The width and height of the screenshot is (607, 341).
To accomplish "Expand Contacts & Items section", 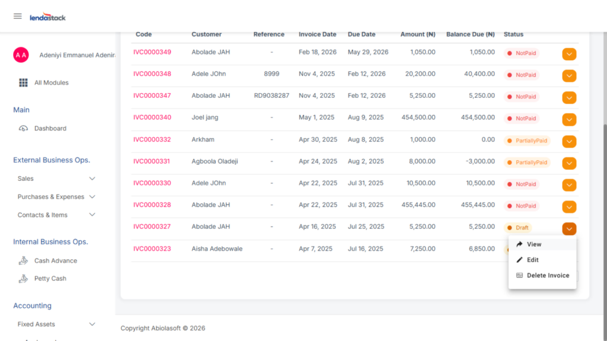I will coord(92,215).
